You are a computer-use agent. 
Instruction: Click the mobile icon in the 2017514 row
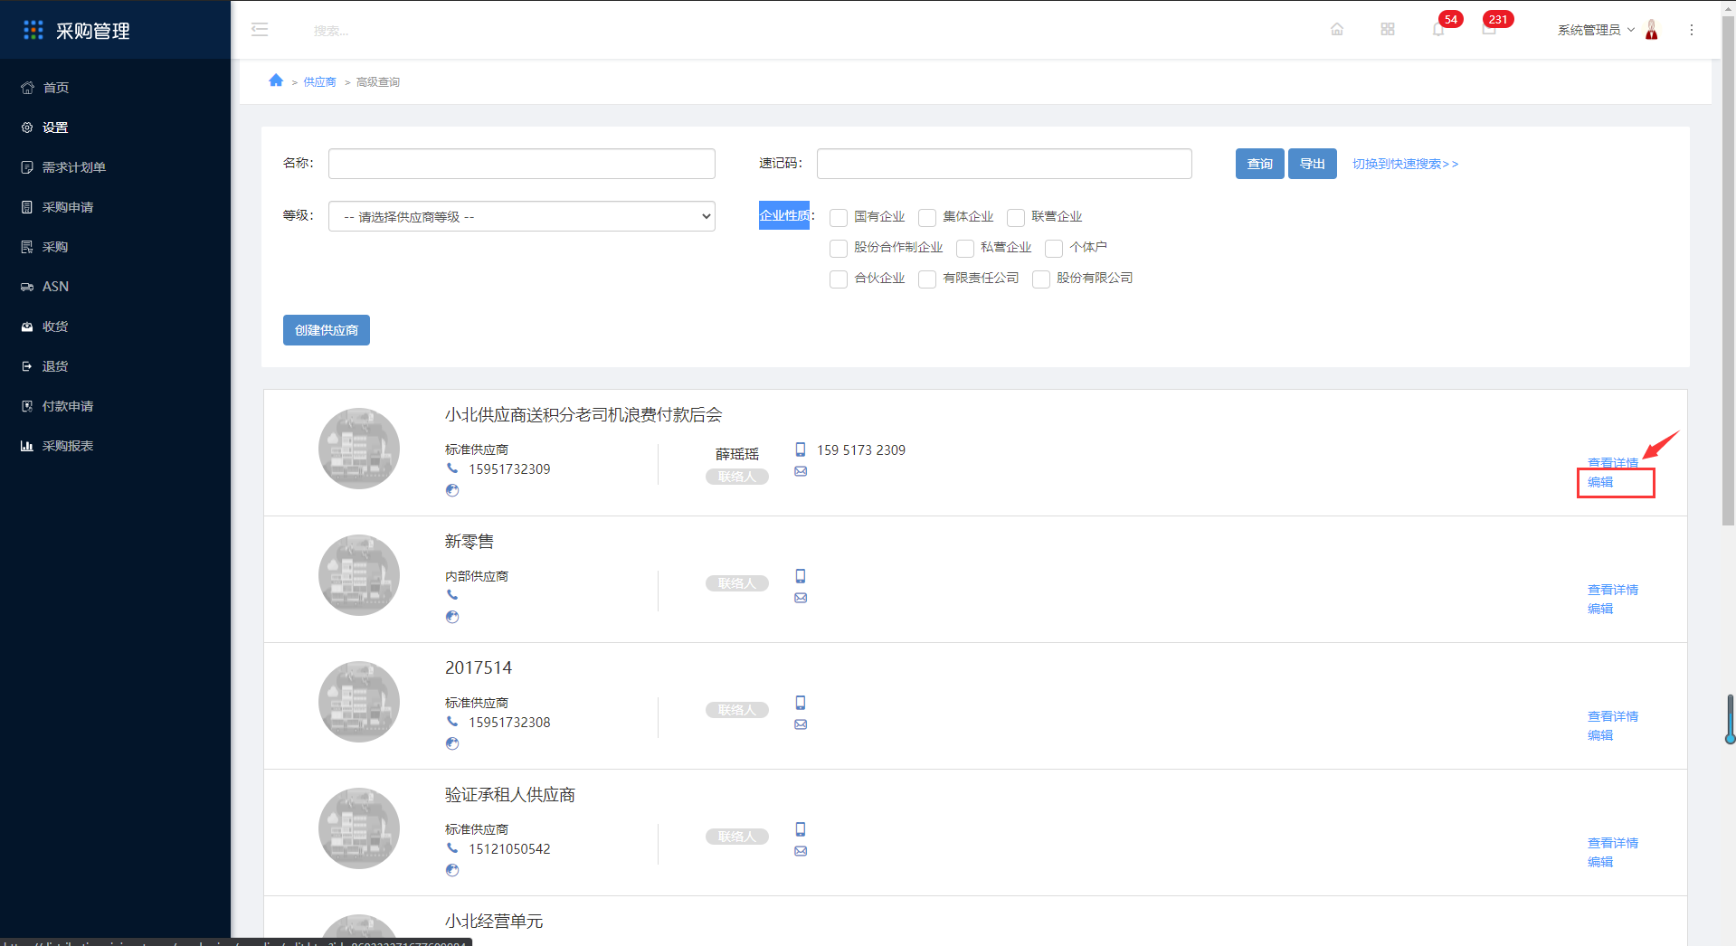pos(801,703)
